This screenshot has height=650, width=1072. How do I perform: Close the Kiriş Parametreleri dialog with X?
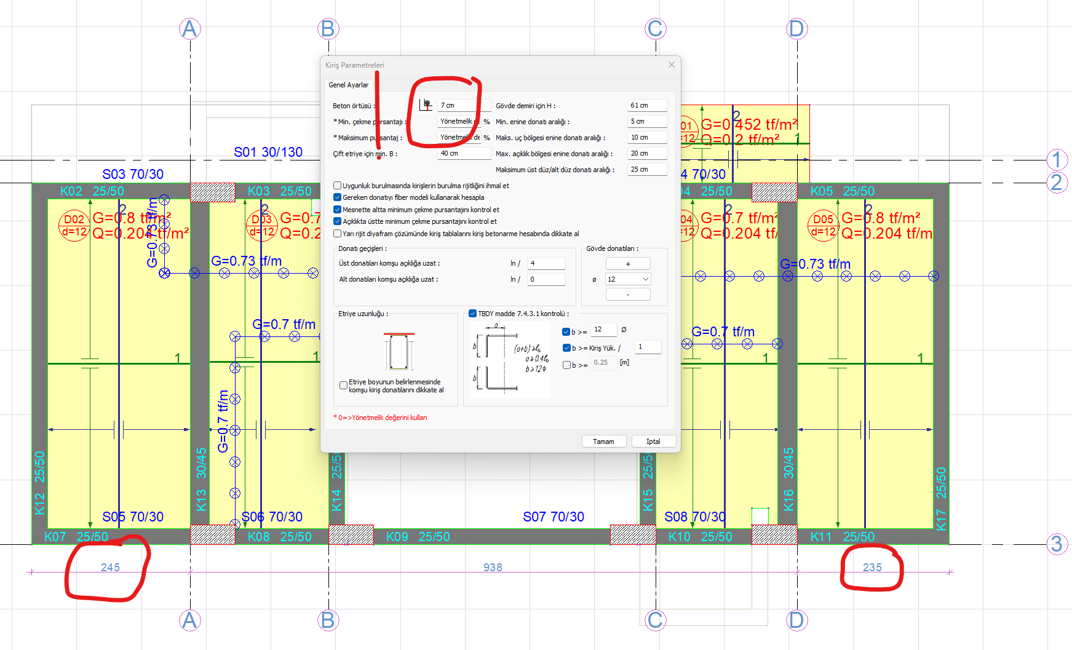671,65
